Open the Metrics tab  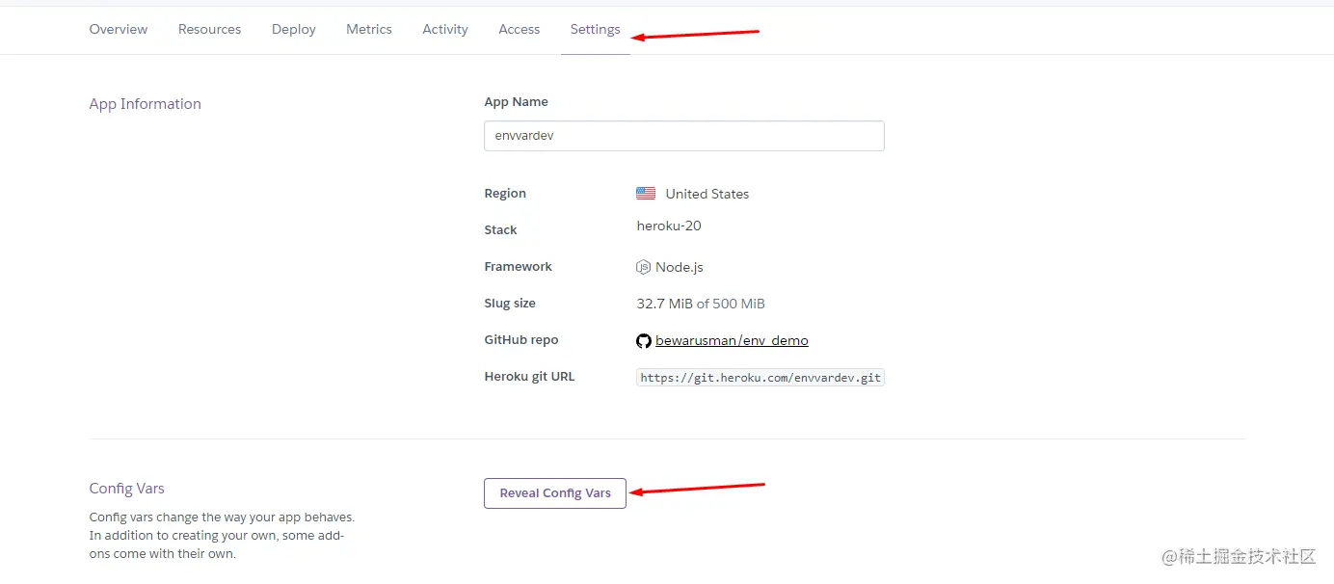[369, 30]
